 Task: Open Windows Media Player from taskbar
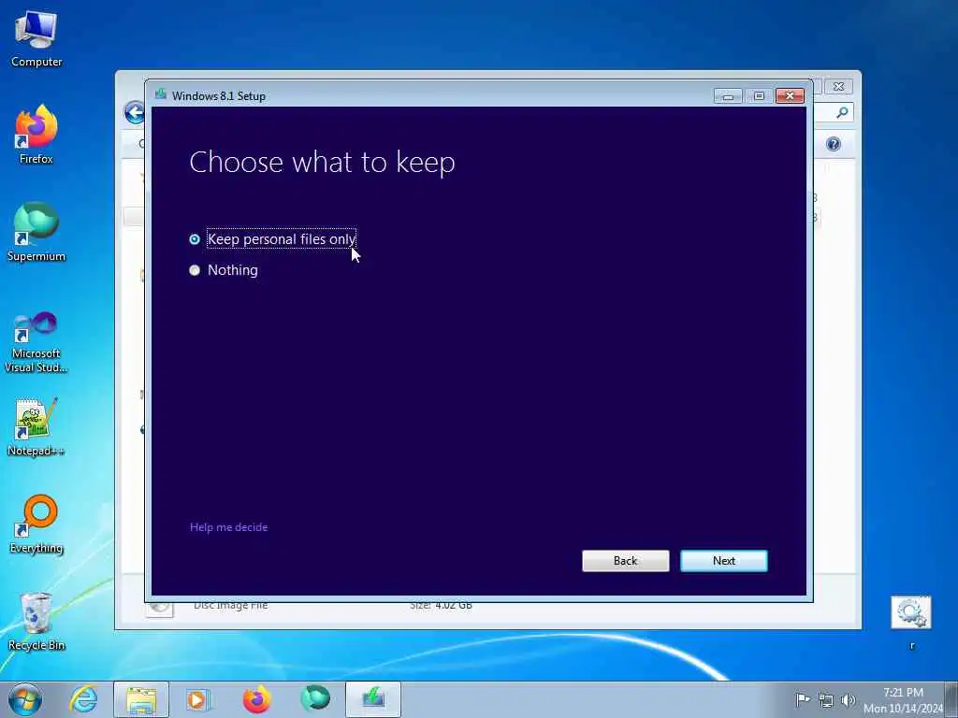point(197,699)
